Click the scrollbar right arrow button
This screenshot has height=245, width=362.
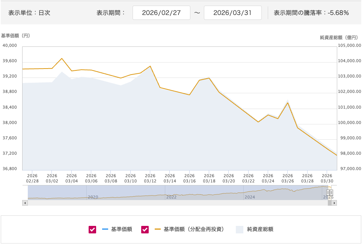coord(334,203)
